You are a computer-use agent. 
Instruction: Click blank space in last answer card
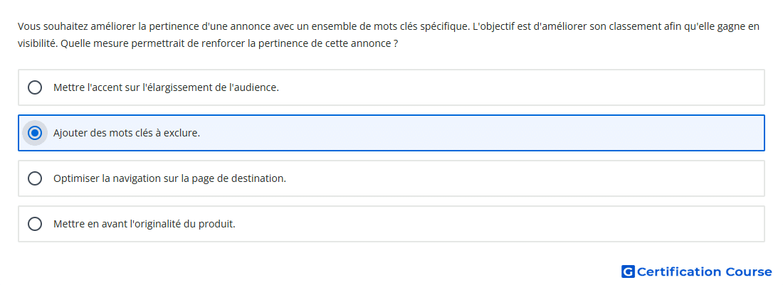pyautogui.click(x=500, y=224)
